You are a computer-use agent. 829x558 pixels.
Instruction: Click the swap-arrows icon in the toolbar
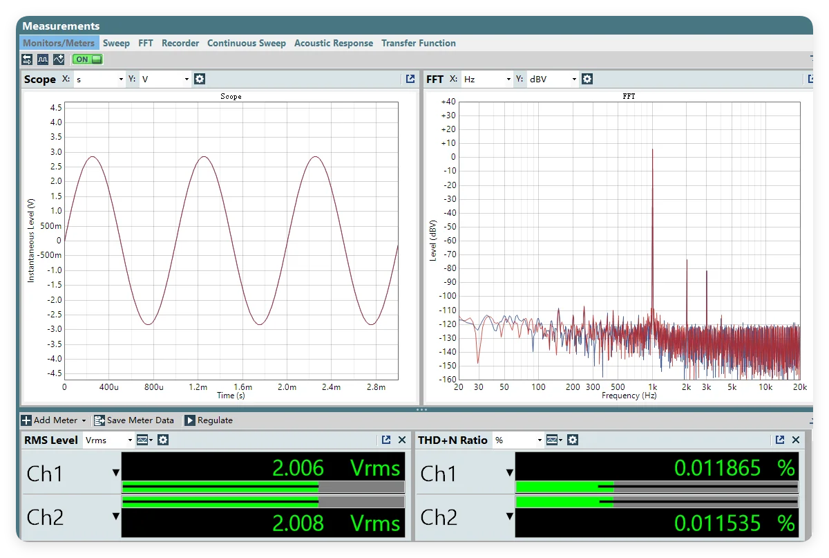click(27, 59)
